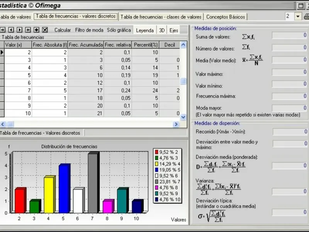
Task: Click teal legend swatch for value 9
Action: tap(157, 193)
